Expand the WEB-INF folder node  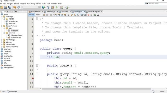tap(4, 19)
